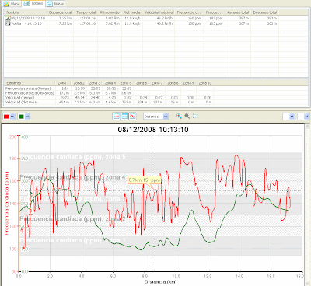This screenshot has height=286, width=311.
Task: Sort by the Velocidad máxima column header
Action: [159, 12]
